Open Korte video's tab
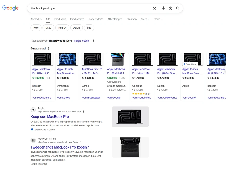 point(96,19)
